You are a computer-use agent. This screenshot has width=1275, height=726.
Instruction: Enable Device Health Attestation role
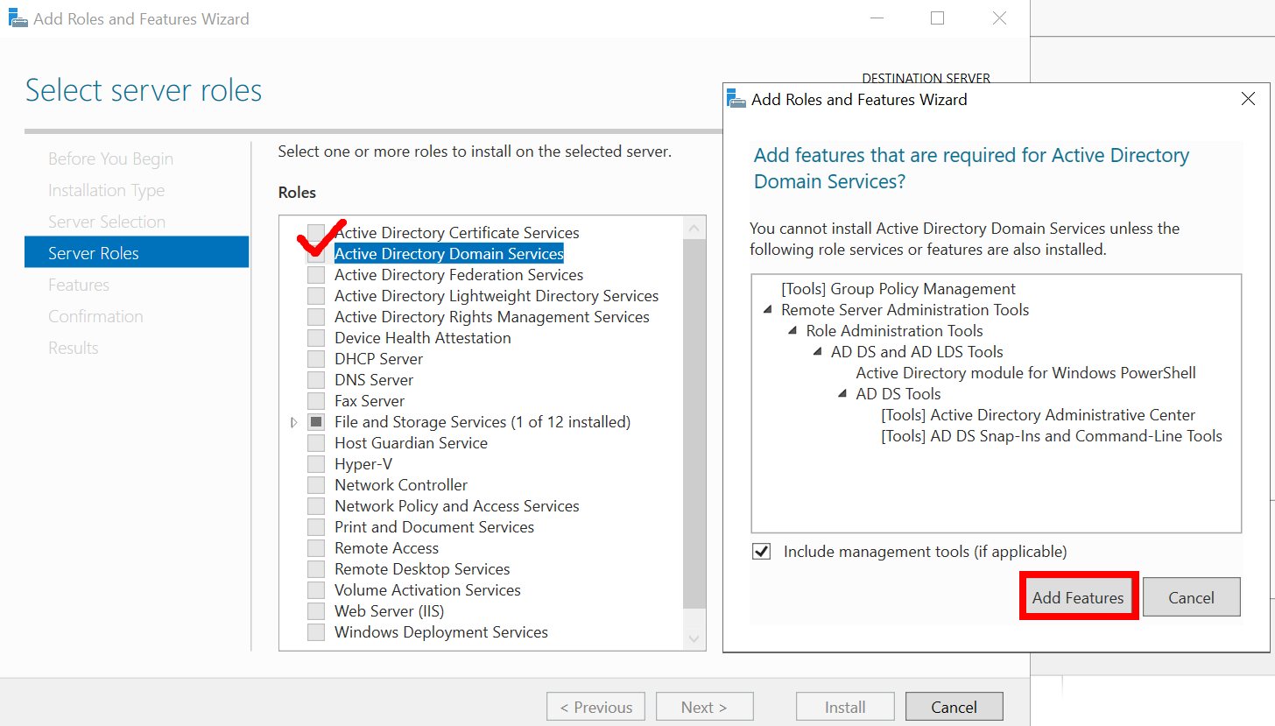coord(316,338)
